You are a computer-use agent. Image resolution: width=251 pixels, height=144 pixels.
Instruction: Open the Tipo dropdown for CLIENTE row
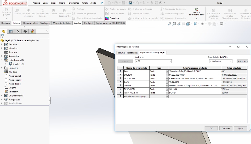click(x=167, y=86)
